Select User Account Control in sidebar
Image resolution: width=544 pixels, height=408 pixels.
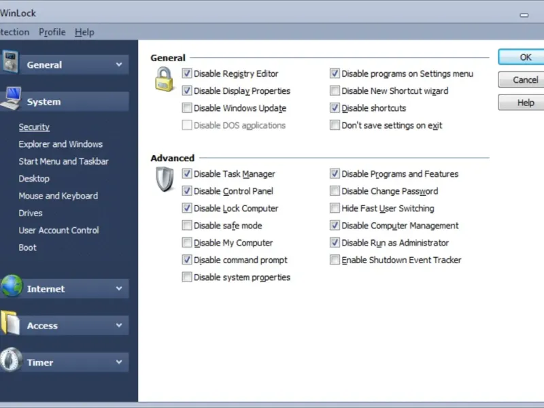pyautogui.click(x=58, y=231)
